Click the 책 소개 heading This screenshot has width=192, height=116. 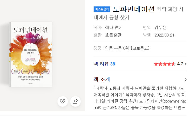[x=102, y=79]
